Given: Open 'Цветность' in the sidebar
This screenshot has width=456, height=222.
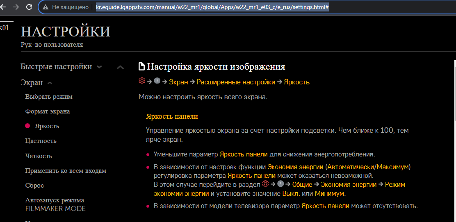Looking at the screenshot, I should (41, 141).
